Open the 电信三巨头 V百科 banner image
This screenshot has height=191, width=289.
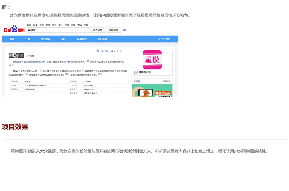tap(152, 91)
